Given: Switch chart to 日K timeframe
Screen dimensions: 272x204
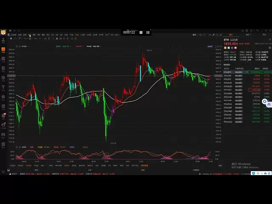Looking at the screenshot, I should pyautogui.click(x=30, y=35).
